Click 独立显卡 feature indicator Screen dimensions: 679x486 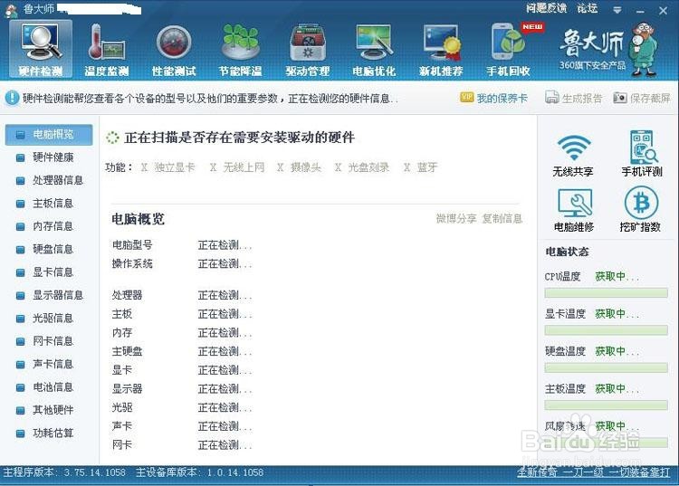(x=168, y=167)
